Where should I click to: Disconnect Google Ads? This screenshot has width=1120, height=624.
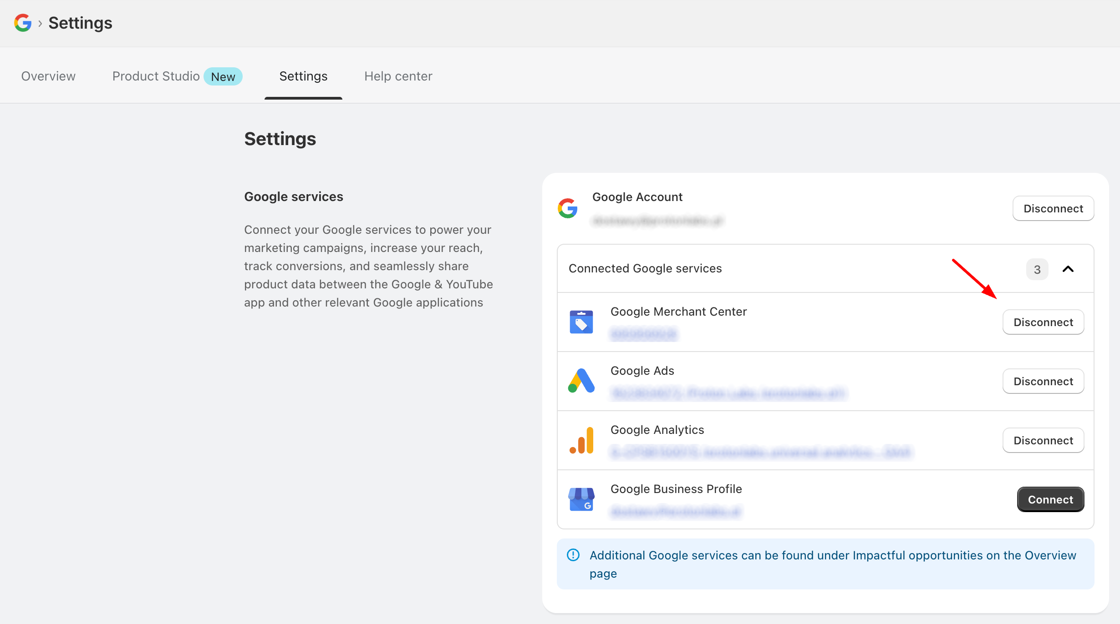[1043, 381]
